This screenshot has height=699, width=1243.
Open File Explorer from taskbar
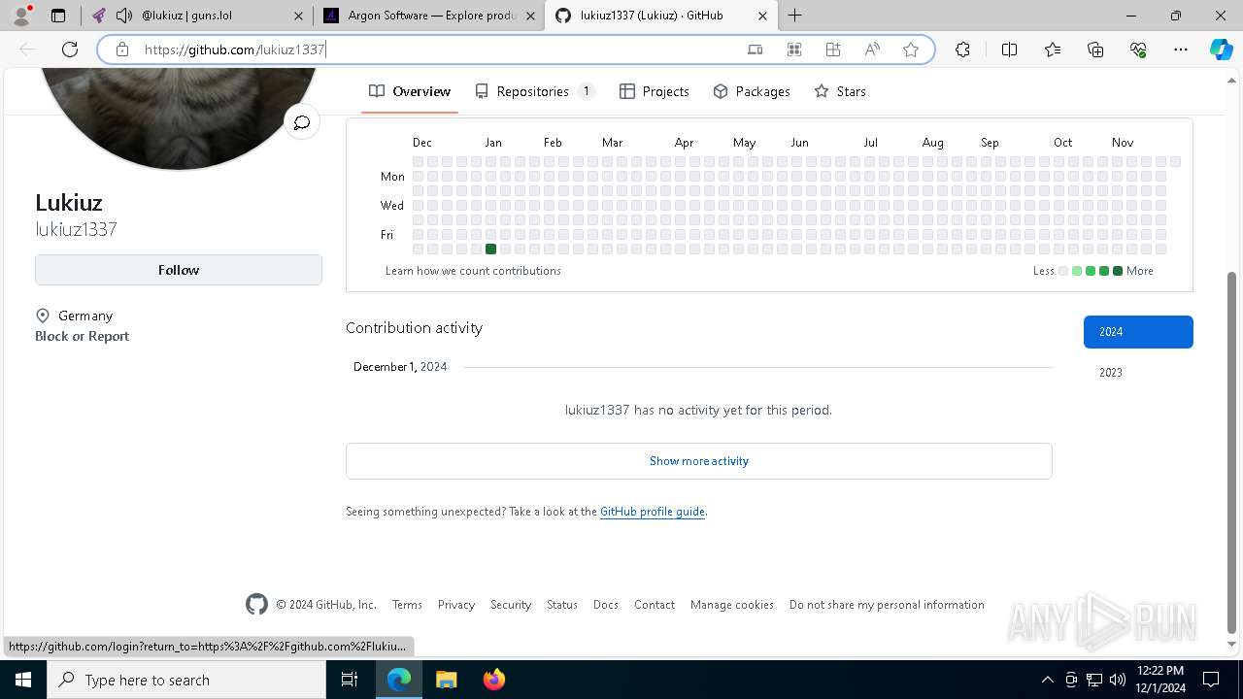pyautogui.click(x=446, y=680)
